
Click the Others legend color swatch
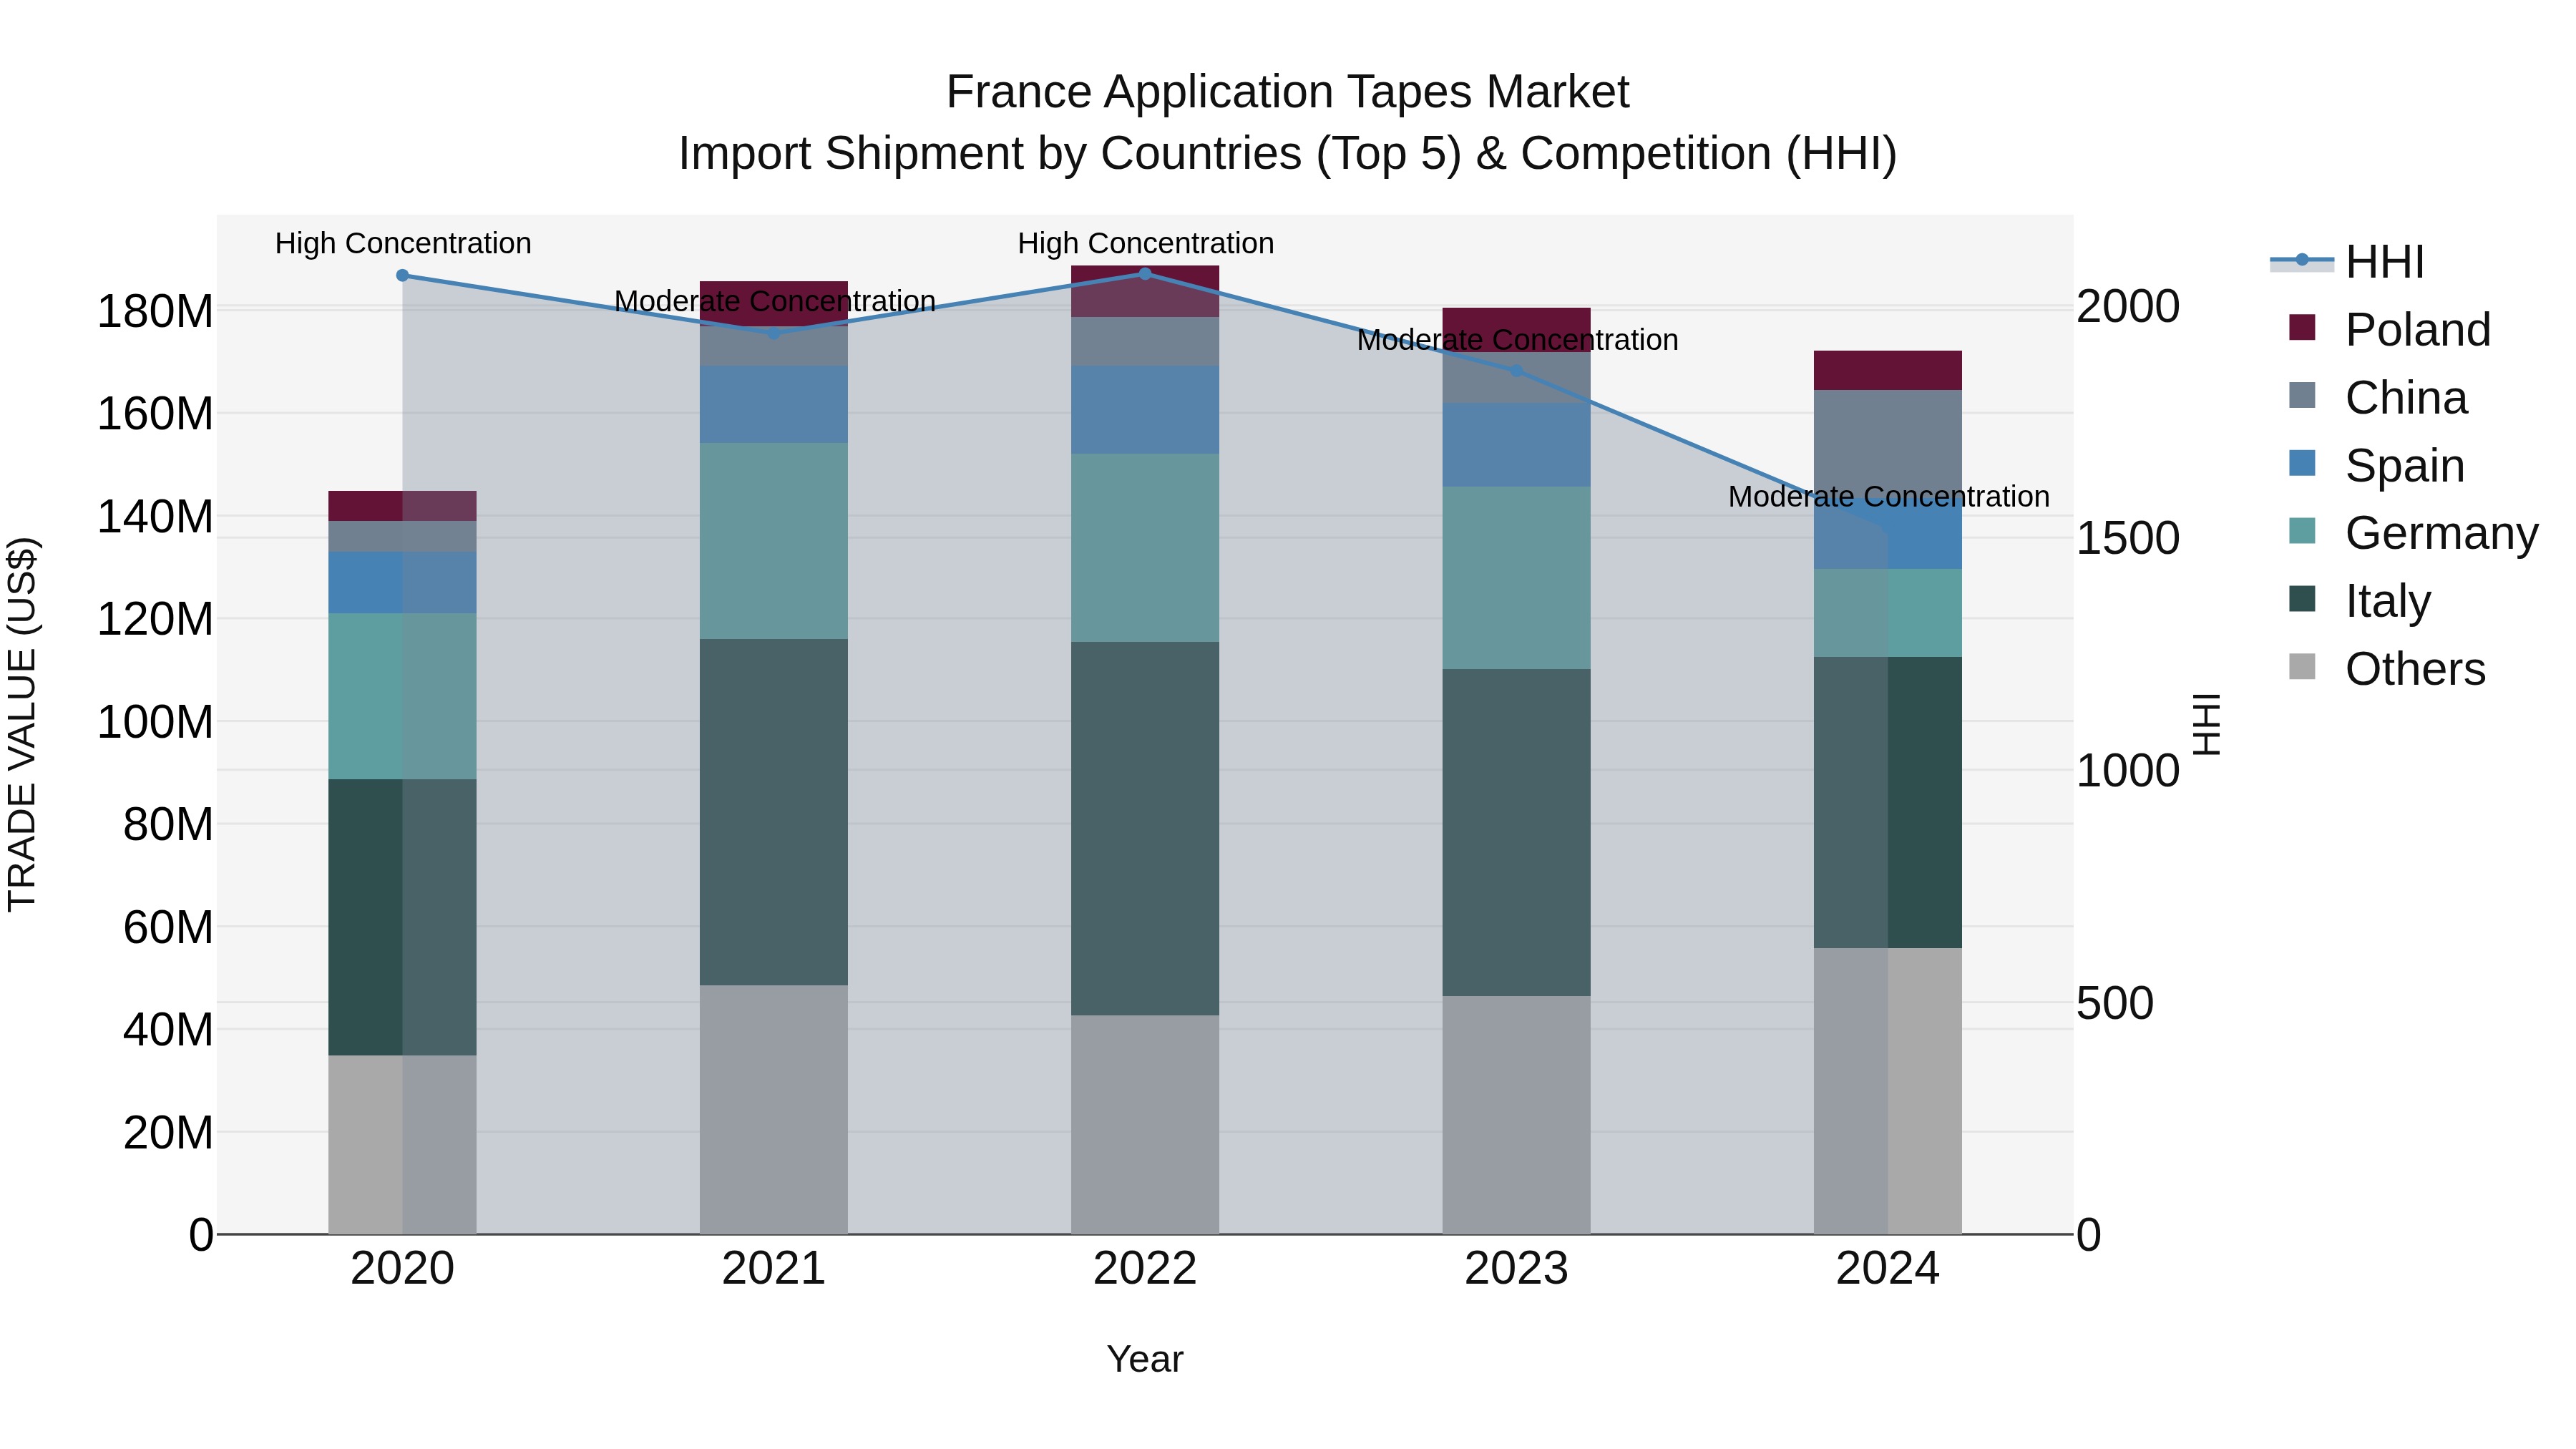[2302, 666]
